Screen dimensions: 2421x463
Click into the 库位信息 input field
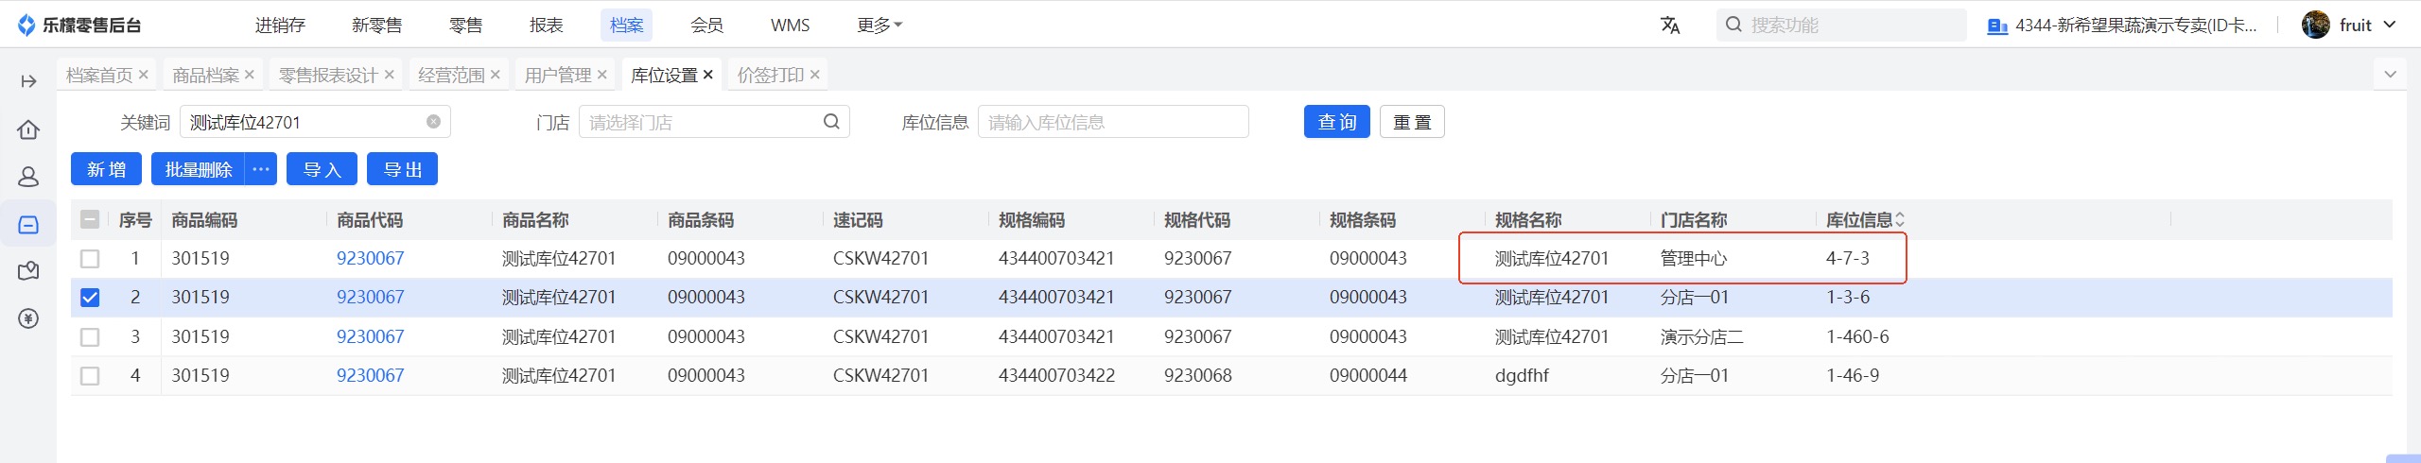tap(1113, 122)
